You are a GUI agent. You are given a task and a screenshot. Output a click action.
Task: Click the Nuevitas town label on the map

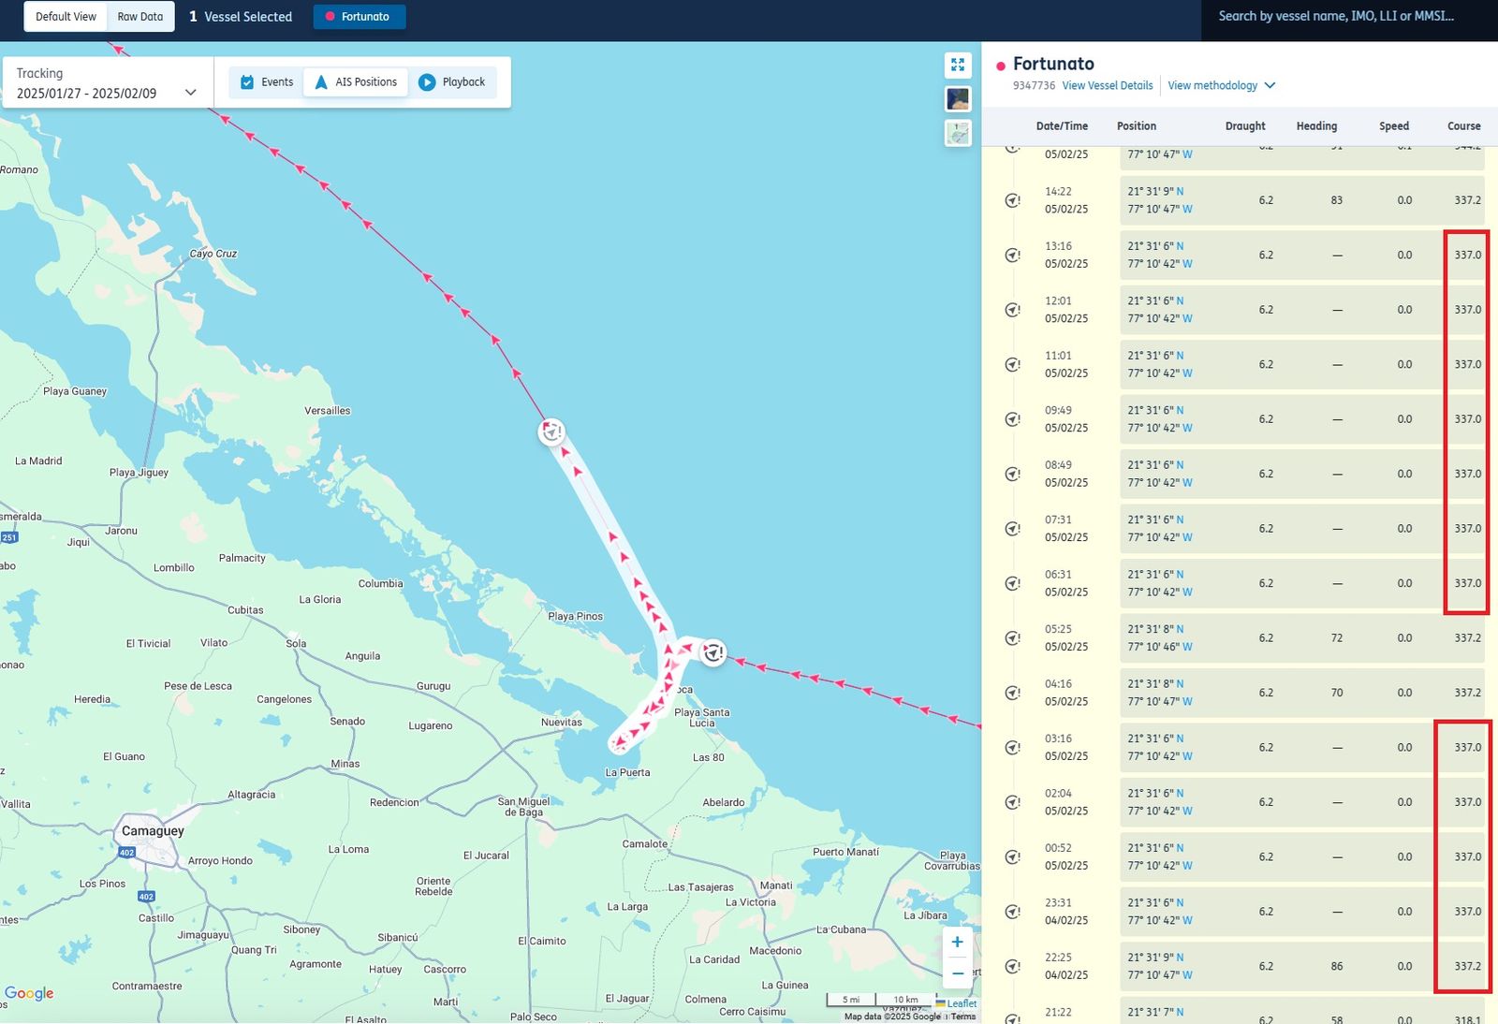(562, 722)
